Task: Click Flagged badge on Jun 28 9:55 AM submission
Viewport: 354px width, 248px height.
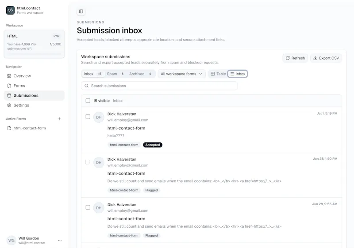Action: point(151,235)
